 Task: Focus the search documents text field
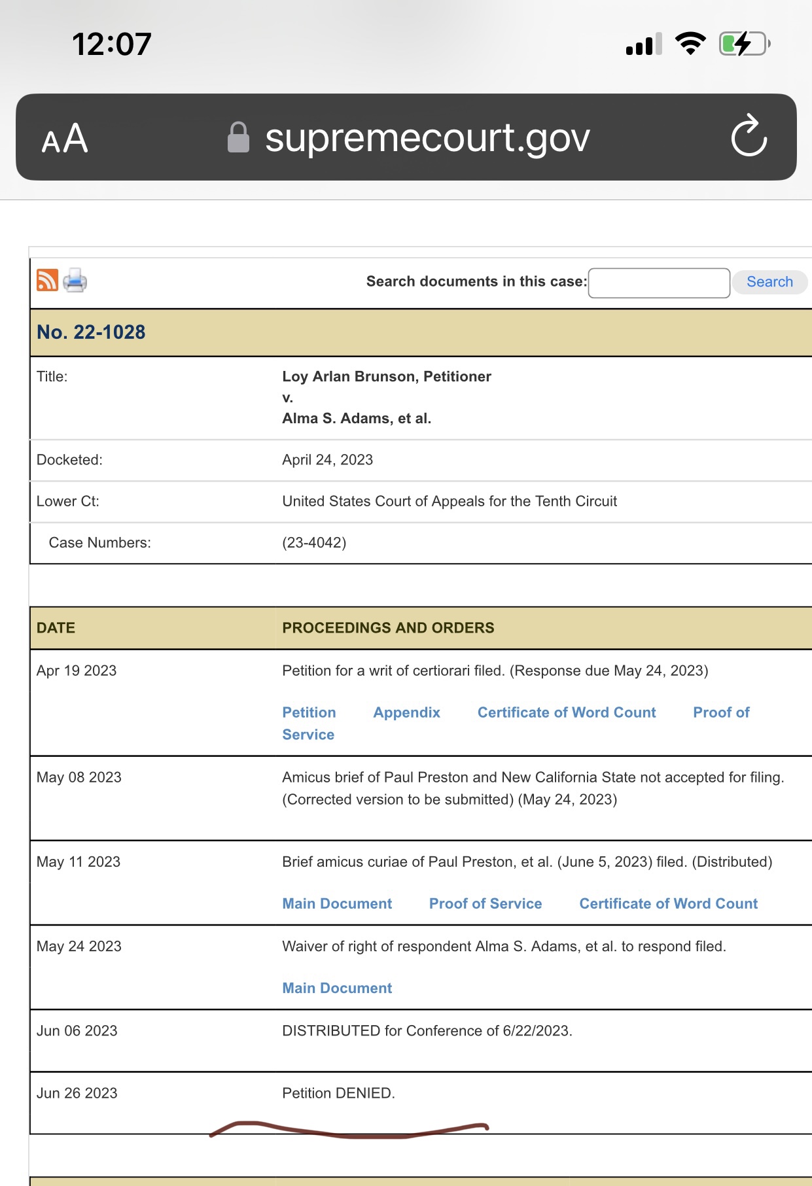tap(659, 283)
